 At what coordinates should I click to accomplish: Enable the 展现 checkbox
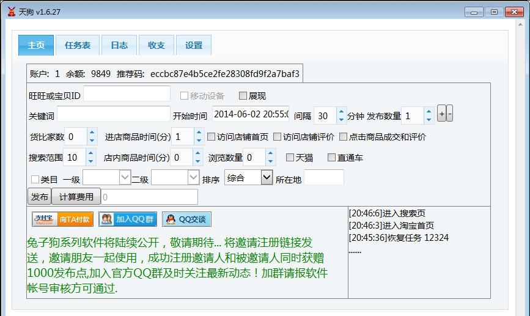(243, 95)
